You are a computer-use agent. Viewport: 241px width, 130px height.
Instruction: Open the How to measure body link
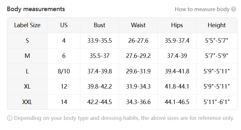click(x=202, y=9)
